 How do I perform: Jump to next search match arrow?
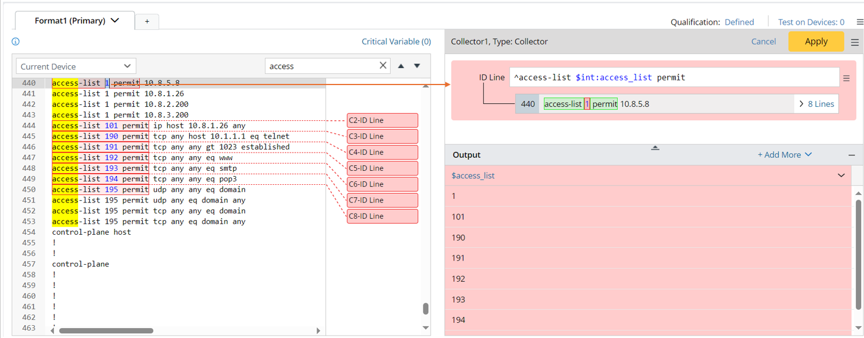tap(417, 66)
